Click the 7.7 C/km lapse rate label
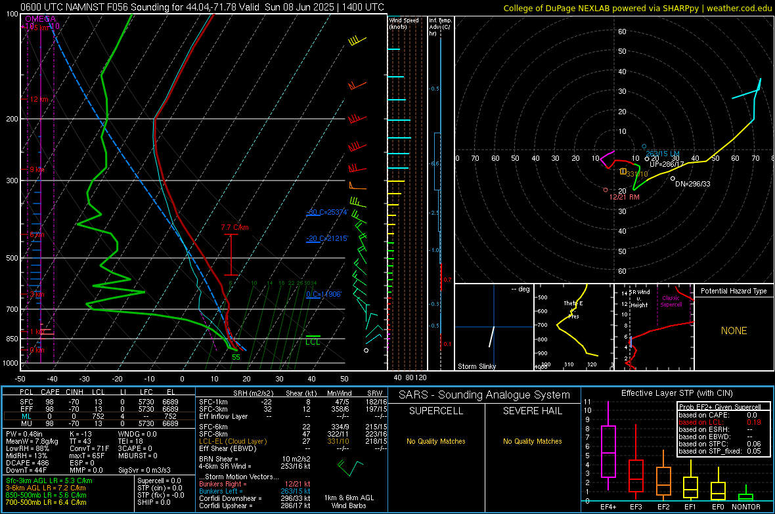 pyautogui.click(x=234, y=227)
